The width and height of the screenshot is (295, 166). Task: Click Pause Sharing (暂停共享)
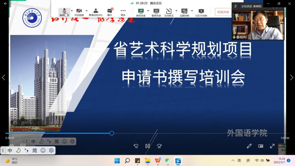[156, 12]
